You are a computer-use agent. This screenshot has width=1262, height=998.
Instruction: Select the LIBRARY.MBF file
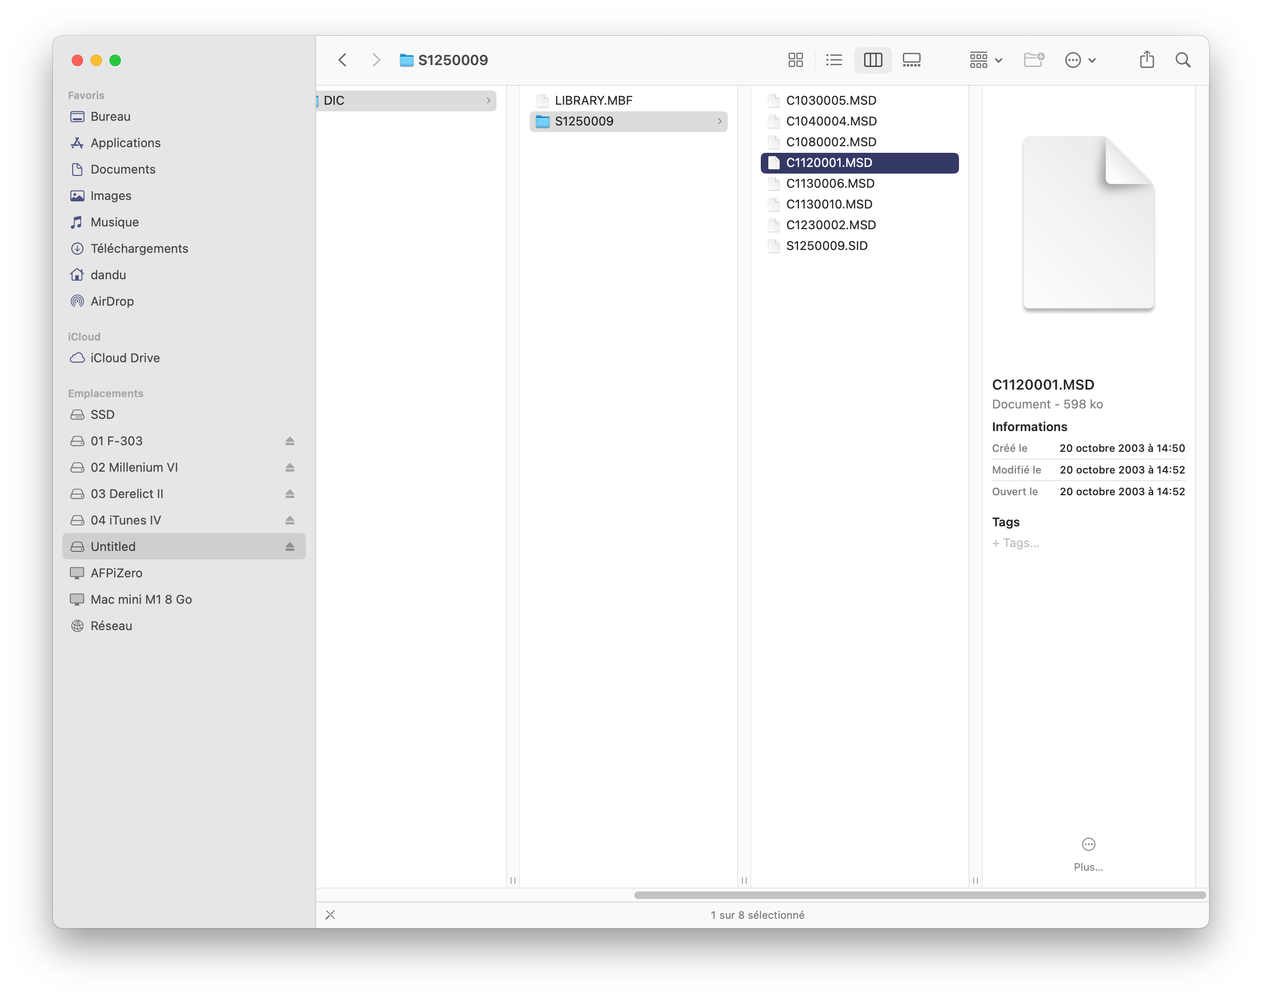coord(628,100)
